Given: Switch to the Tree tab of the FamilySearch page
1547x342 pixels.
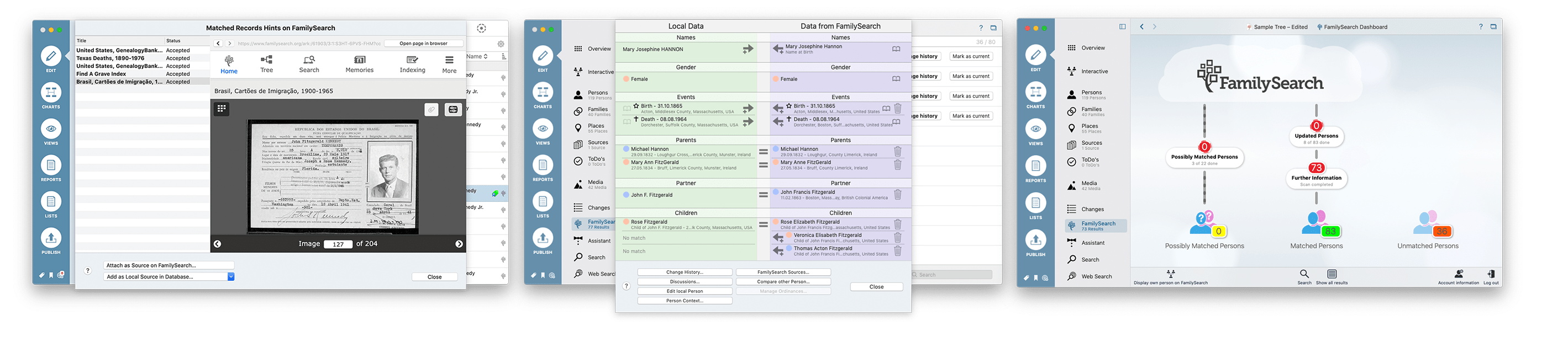Looking at the screenshot, I should click(x=267, y=64).
